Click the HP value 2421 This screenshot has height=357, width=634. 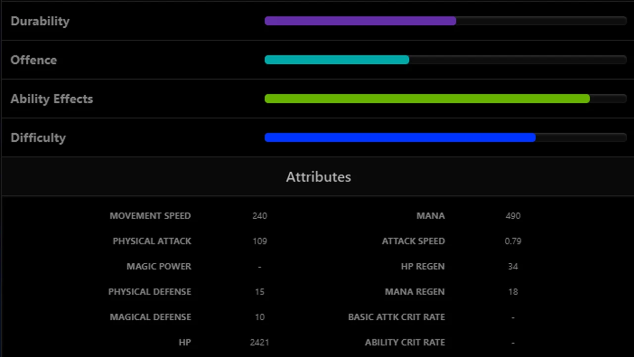(260, 342)
